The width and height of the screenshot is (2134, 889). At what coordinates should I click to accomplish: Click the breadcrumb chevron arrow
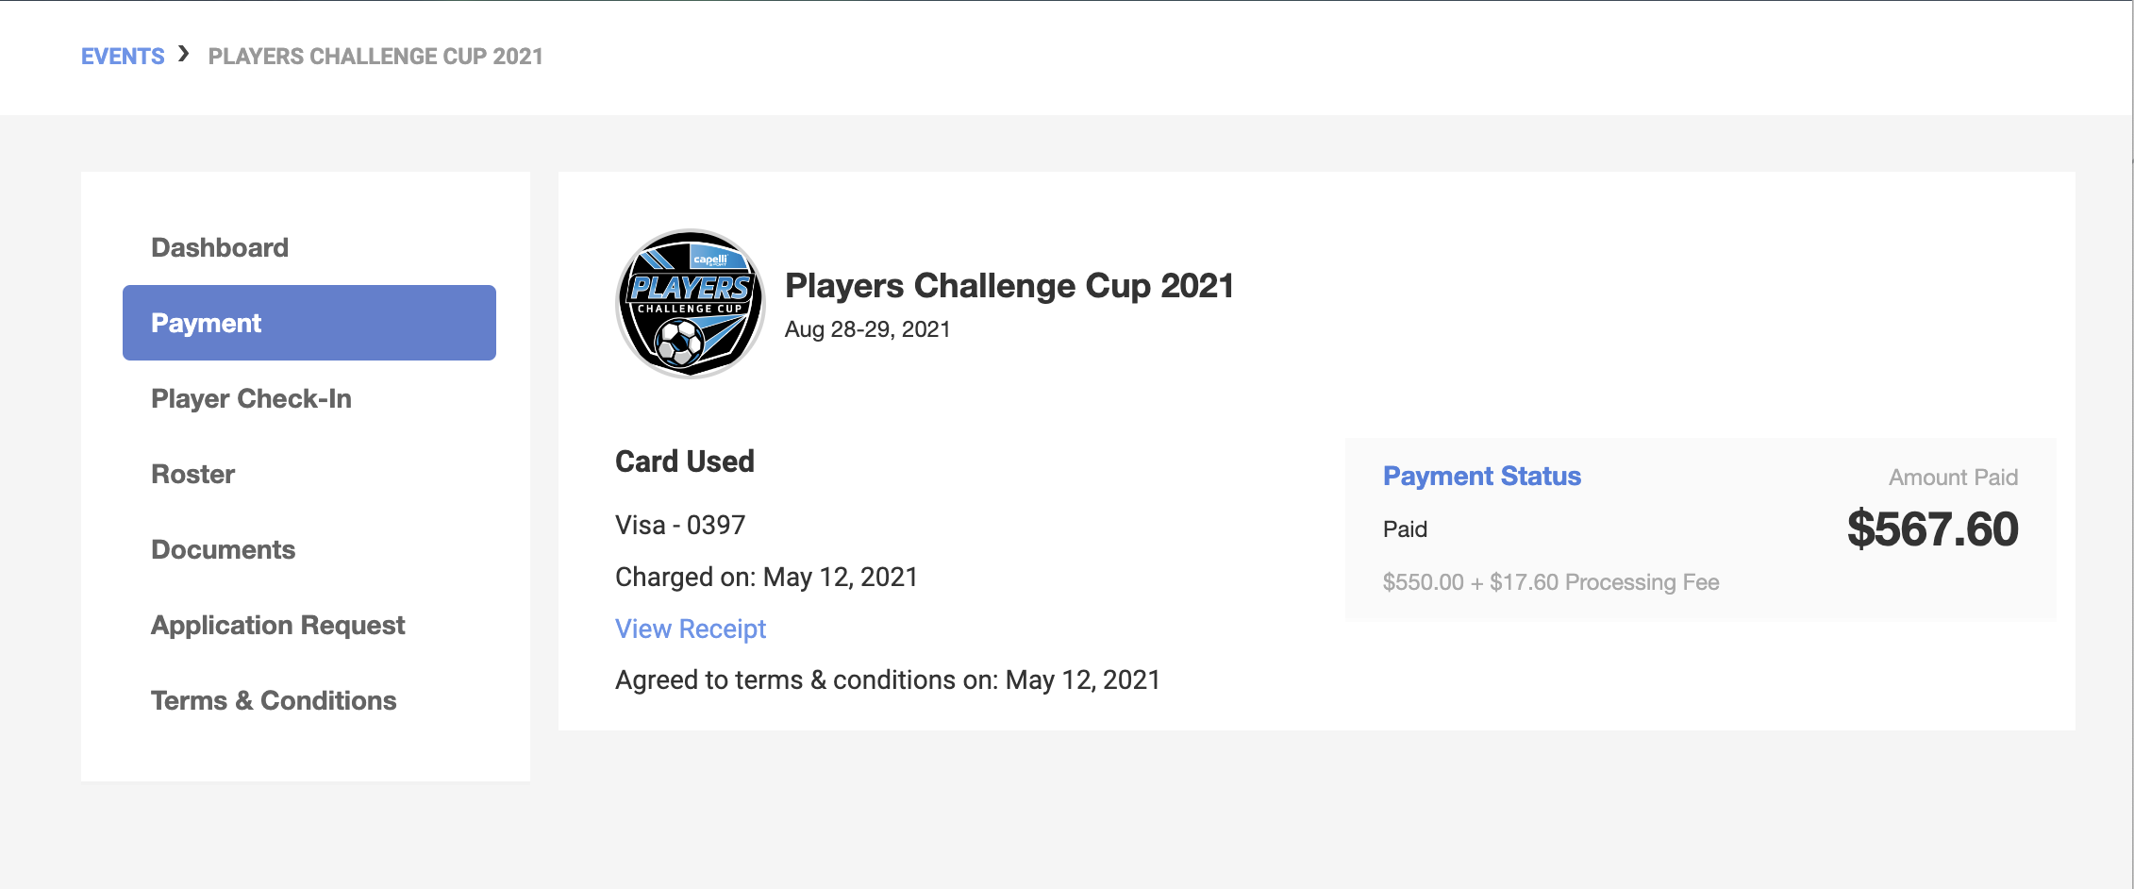tap(184, 55)
